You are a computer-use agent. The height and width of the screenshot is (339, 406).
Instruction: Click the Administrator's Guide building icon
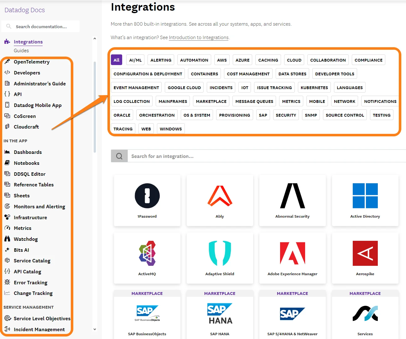(x=7, y=83)
